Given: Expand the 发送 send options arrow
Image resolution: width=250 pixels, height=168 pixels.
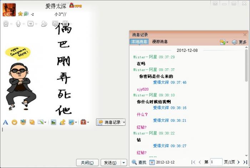Looking at the screenshot, I should 124,163.
